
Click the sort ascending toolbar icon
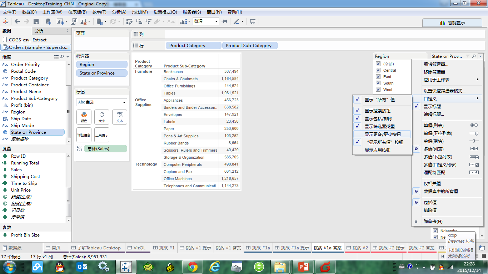139,21
